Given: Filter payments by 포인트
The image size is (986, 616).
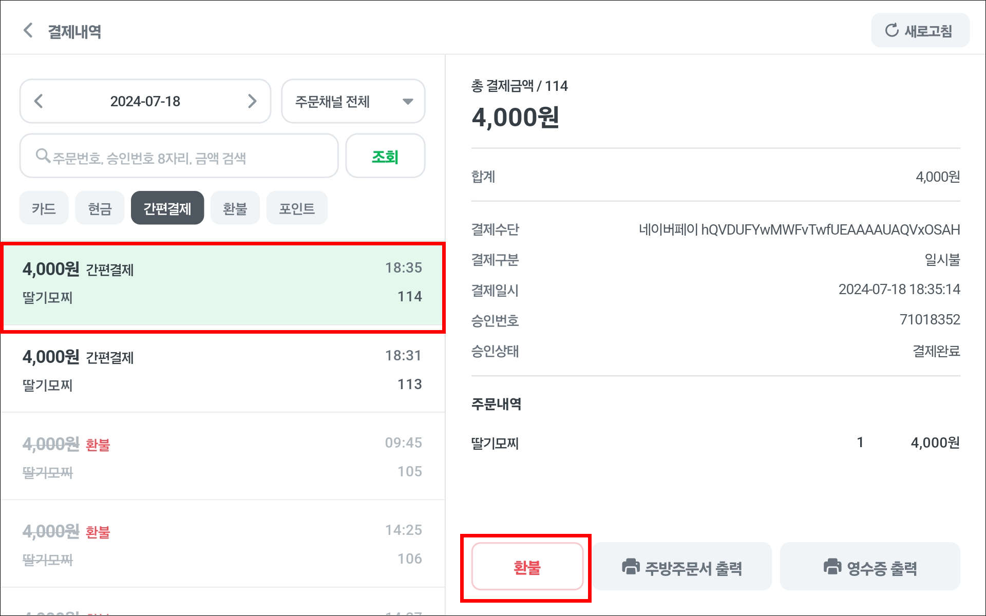Looking at the screenshot, I should pos(296,208).
